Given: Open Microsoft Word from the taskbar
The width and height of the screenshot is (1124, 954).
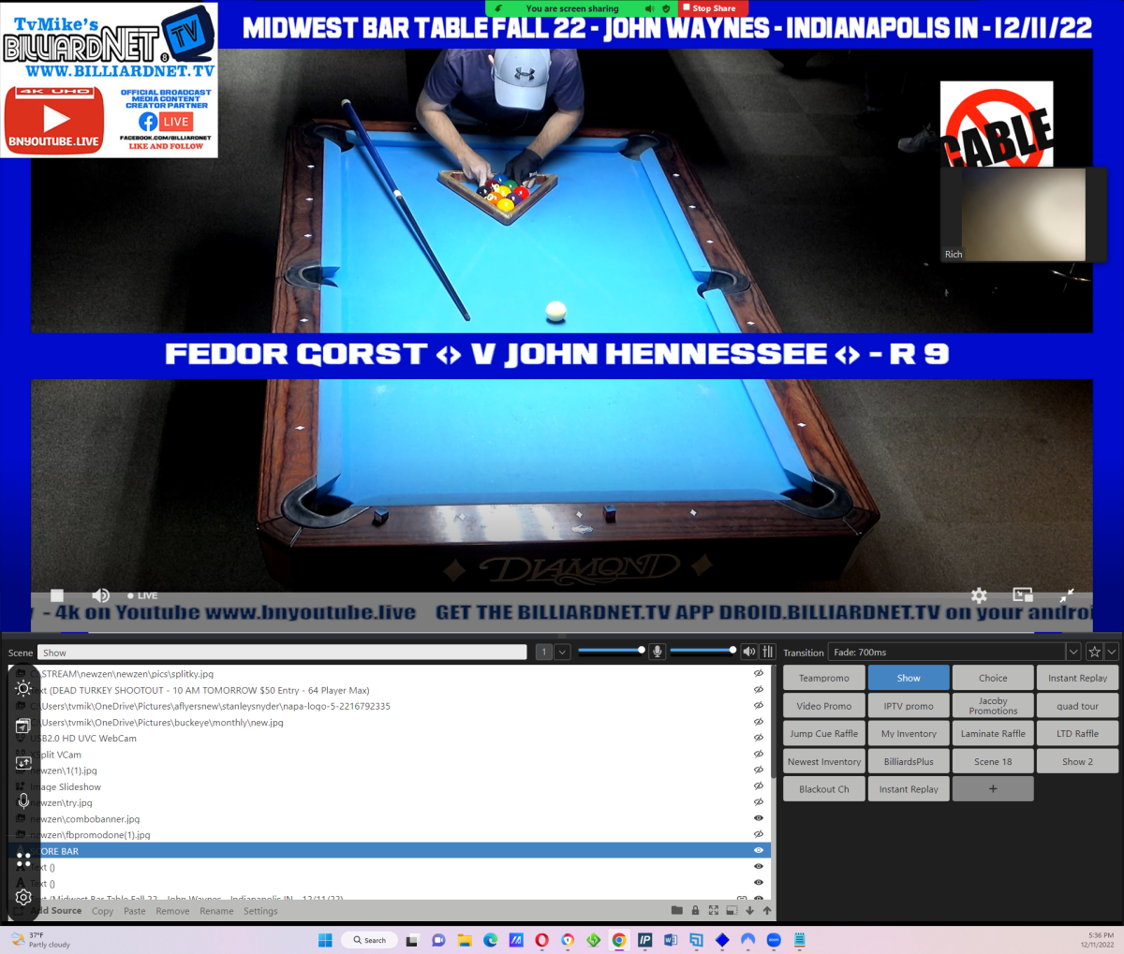Looking at the screenshot, I should pyautogui.click(x=671, y=940).
